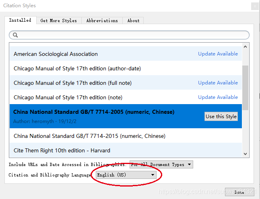The width and height of the screenshot is (260, 199).
Task: Click the style list scrollbar thumb
Action: point(245,88)
